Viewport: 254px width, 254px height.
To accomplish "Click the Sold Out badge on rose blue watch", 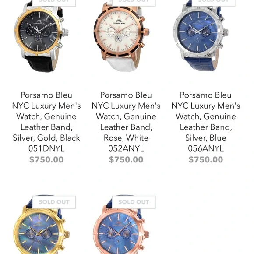I will click(x=134, y=202).
